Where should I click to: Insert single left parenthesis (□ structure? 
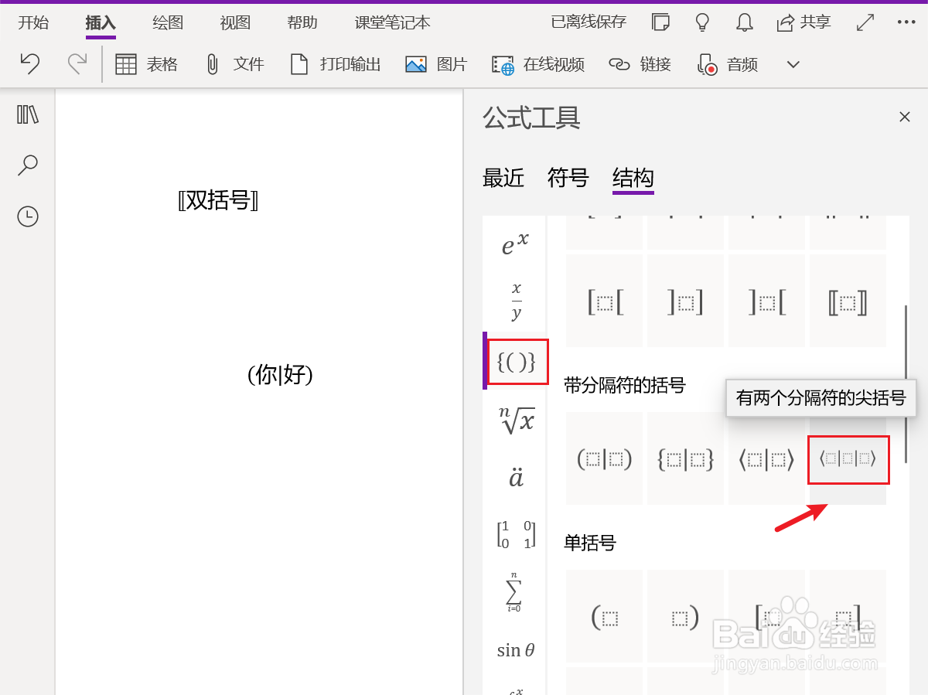click(605, 616)
